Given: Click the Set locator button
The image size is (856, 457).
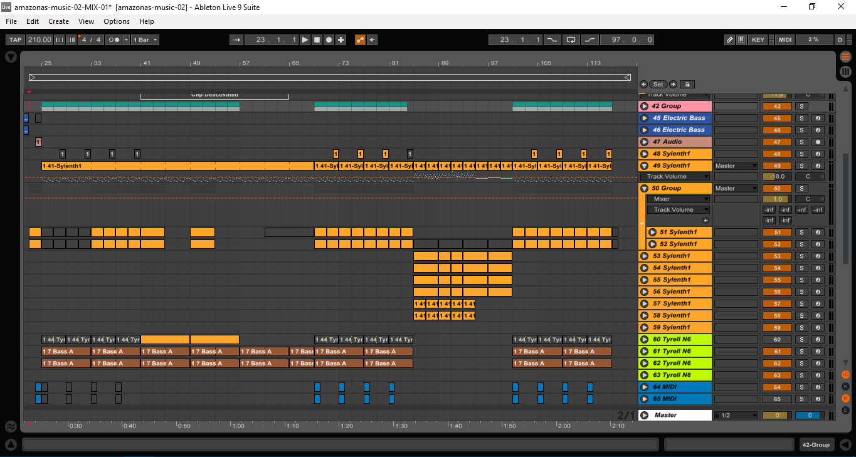Looking at the screenshot, I should [x=658, y=84].
